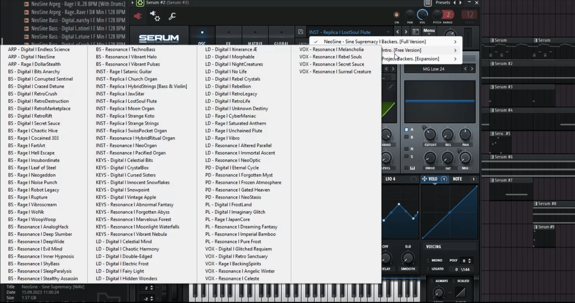Image resolution: width=575 pixels, height=303 pixels.
Task: Click the filter response display
Action: point(440,101)
